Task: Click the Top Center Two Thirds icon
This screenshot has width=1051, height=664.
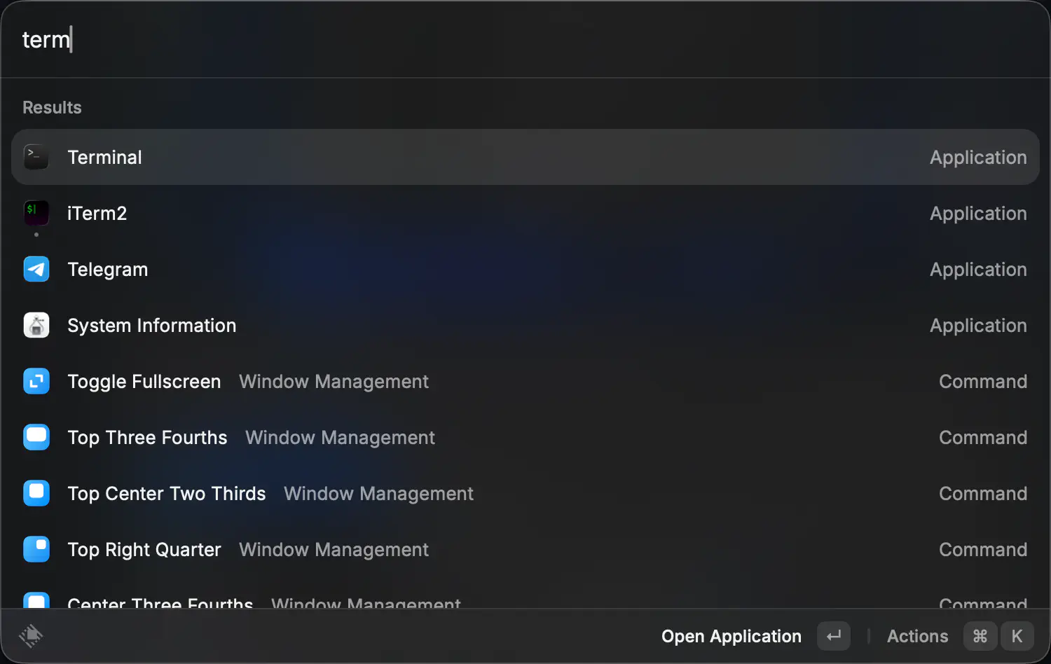Action: (36, 493)
